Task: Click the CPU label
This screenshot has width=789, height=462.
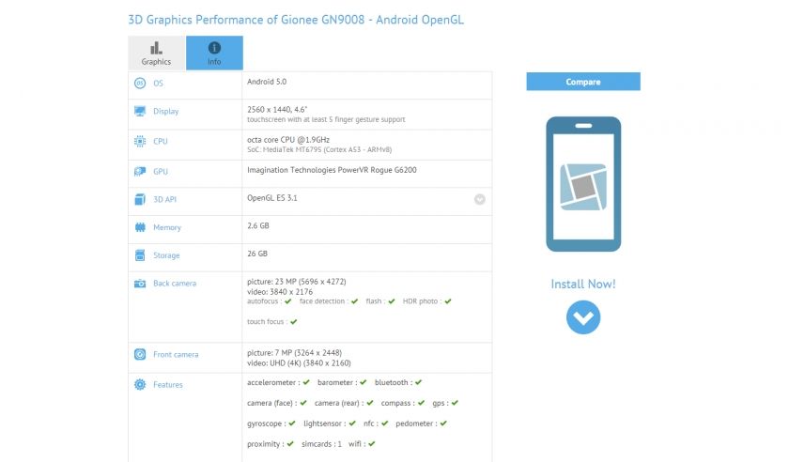Action: click(x=161, y=142)
